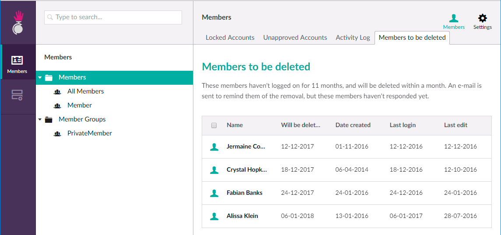The image size is (501, 235).
Task: Switch to the Locked Accounts tab
Action: point(230,38)
